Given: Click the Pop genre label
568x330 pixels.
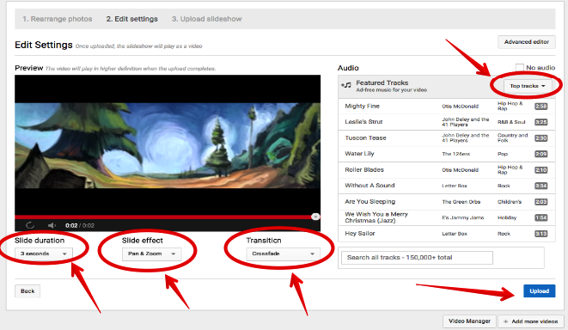Looking at the screenshot, I should click(x=503, y=154).
